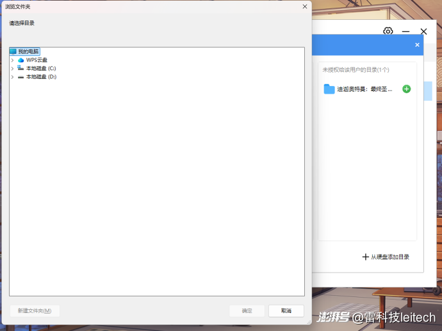The width and height of the screenshot is (442, 331).
Task: Select the 迪迦奥特曼 folder entry
Action: coord(364,89)
